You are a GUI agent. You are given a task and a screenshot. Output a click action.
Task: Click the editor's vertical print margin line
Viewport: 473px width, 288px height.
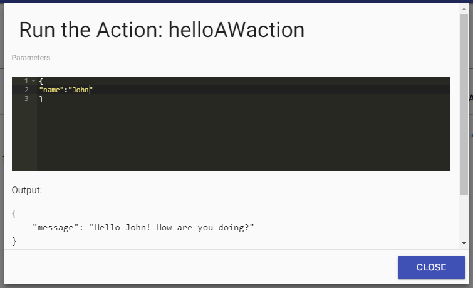coord(370,125)
